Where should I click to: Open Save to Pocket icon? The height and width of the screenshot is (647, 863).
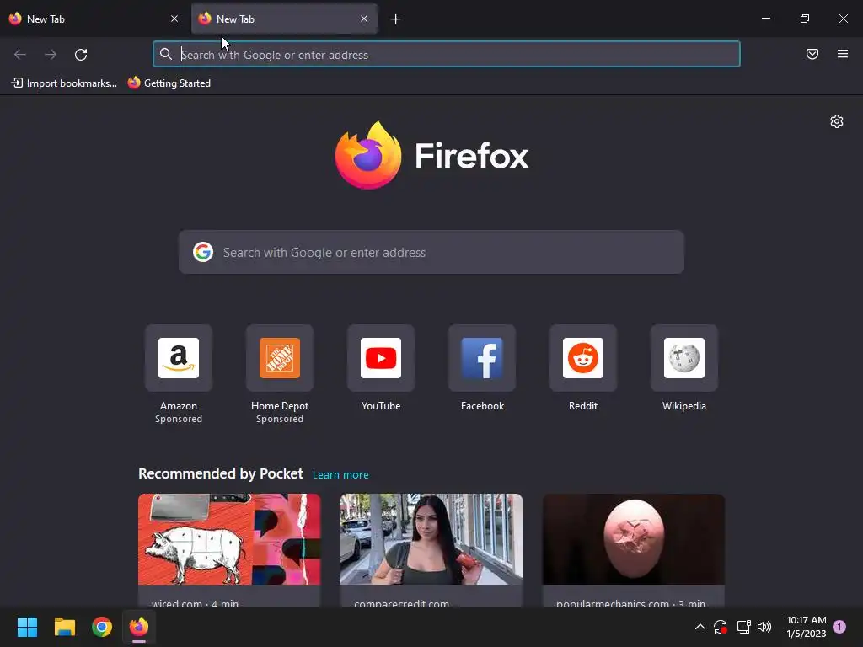[812, 54]
